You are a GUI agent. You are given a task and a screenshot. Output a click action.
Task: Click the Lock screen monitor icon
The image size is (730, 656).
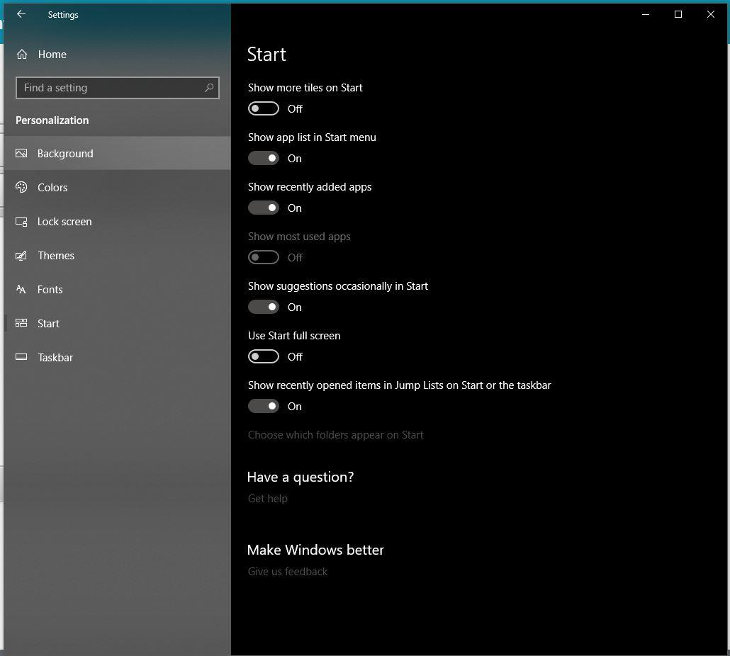coord(21,222)
